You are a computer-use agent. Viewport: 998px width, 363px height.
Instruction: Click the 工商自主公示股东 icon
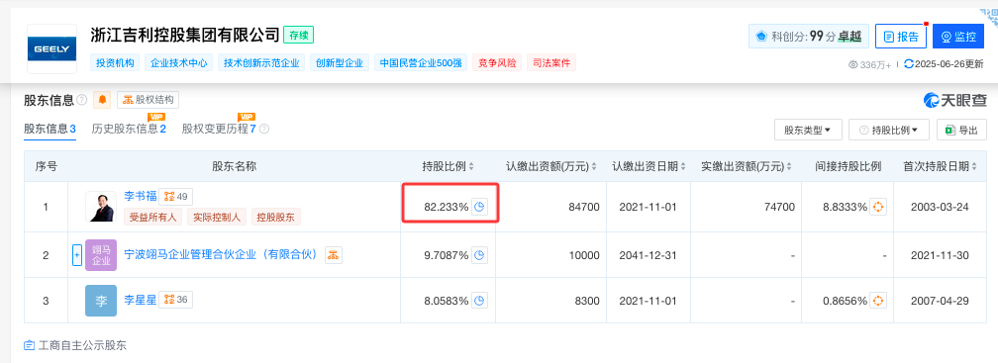[30, 346]
